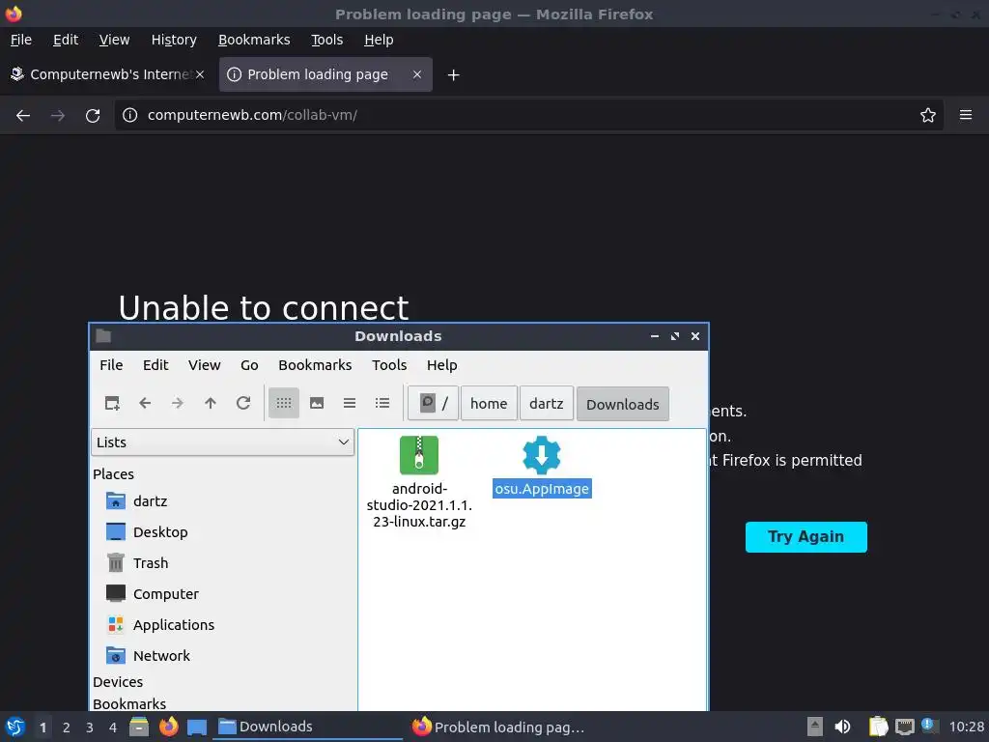Open Firefox History menu
The image size is (989, 742).
point(174,40)
